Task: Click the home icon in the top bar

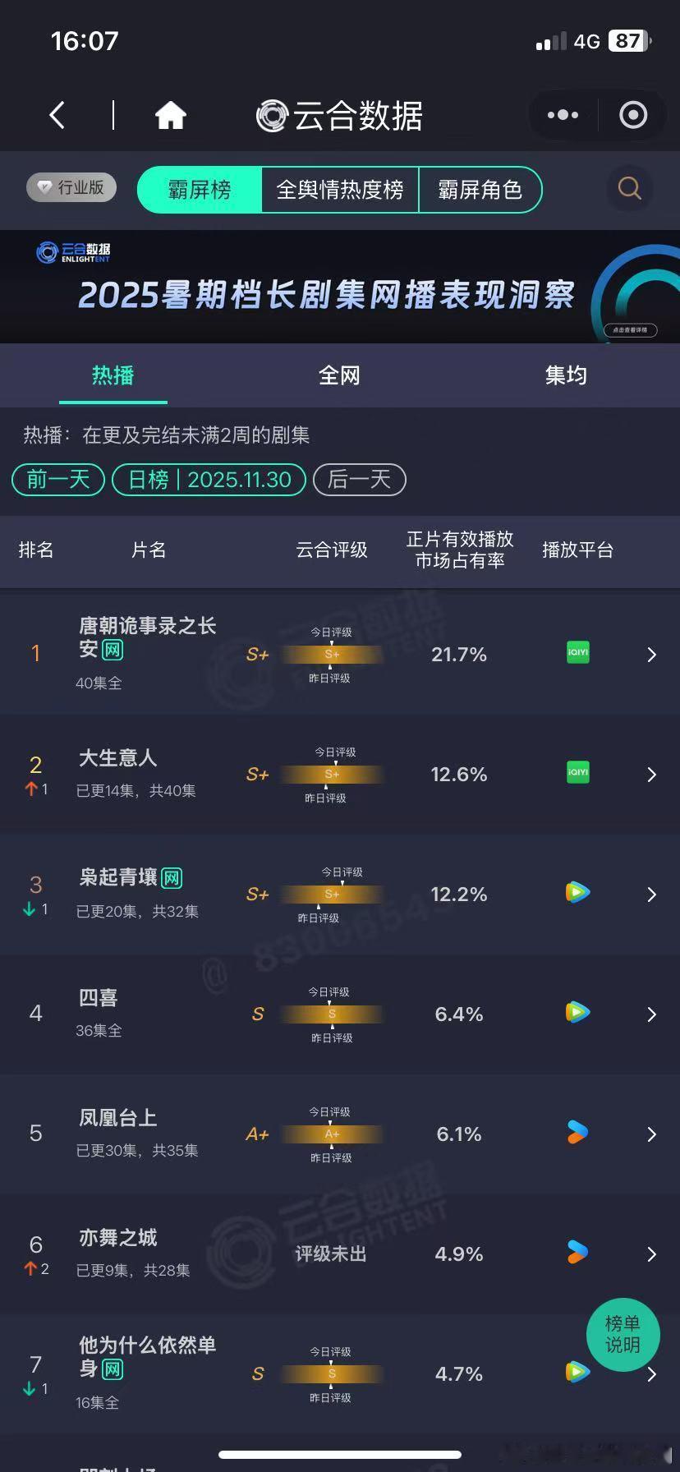Action: (x=170, y=115)
